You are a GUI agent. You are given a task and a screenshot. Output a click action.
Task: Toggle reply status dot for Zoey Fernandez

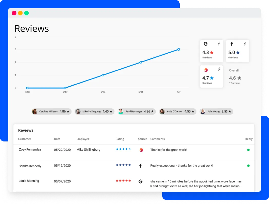(248, 150)
